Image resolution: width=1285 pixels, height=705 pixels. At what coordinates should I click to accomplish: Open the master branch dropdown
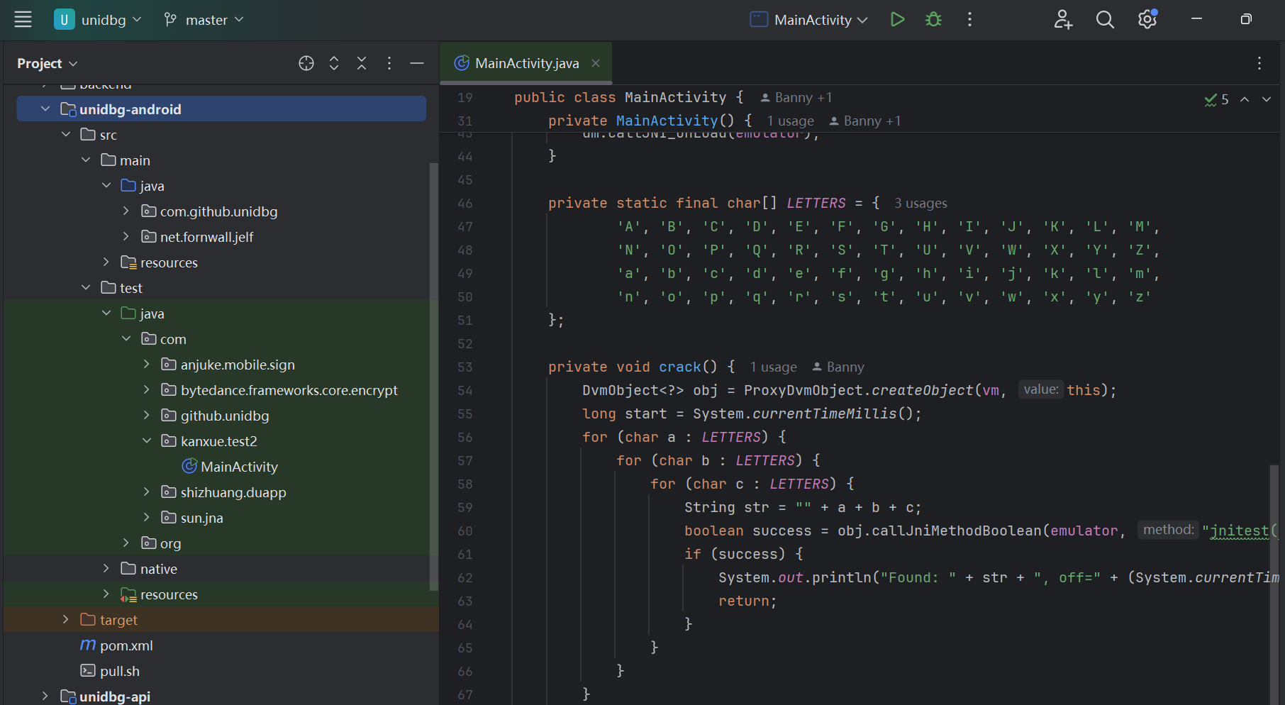204,19
